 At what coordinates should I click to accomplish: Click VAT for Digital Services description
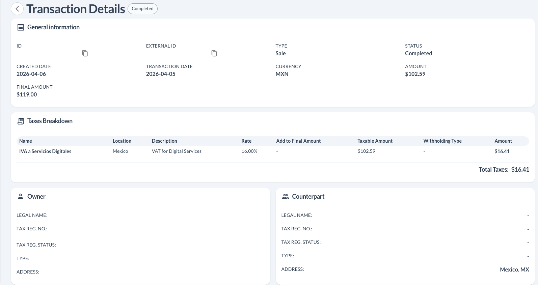177,151
